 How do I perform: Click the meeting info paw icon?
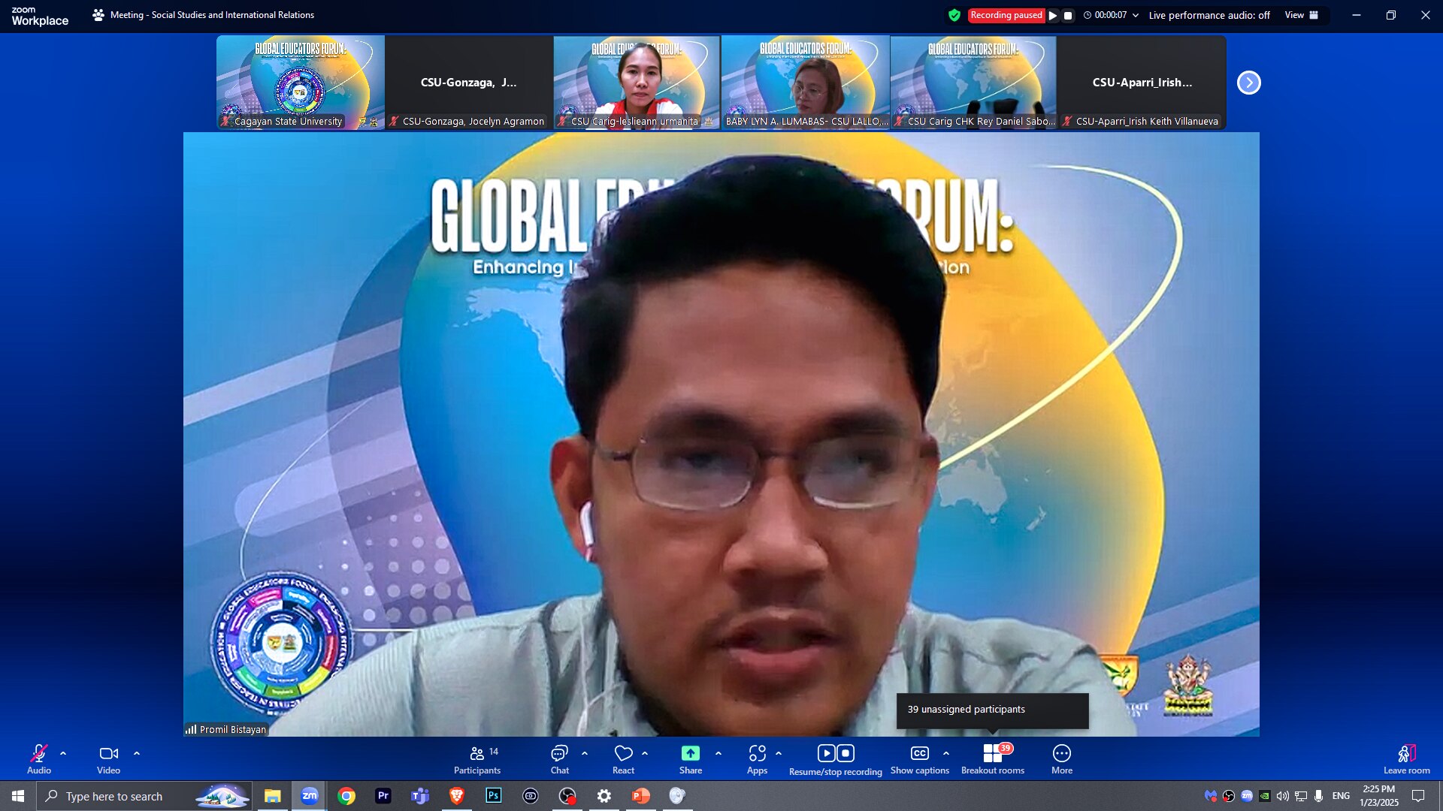click(x=98, y=15)
